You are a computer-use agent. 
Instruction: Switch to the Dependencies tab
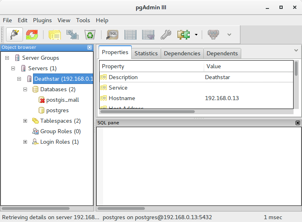pos(182,53)
